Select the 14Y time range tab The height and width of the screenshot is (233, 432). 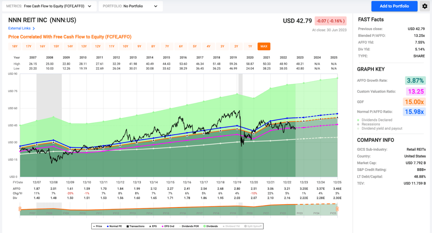[70, 46]
